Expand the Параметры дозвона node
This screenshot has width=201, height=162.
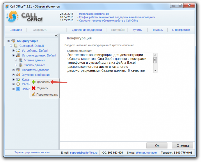(x=14, y=70)
